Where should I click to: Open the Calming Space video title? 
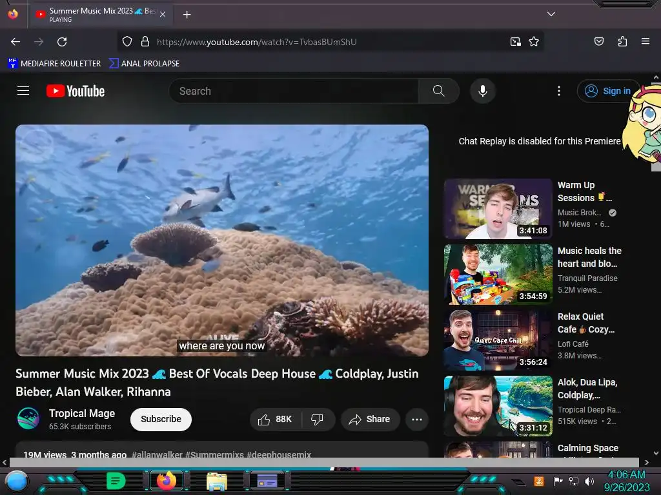pos(587,448)
